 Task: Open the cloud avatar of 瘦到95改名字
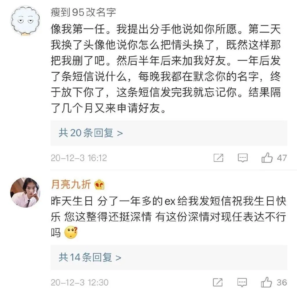click(25, 21)
